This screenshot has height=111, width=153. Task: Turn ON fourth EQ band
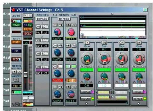click(x=139, y=43)
